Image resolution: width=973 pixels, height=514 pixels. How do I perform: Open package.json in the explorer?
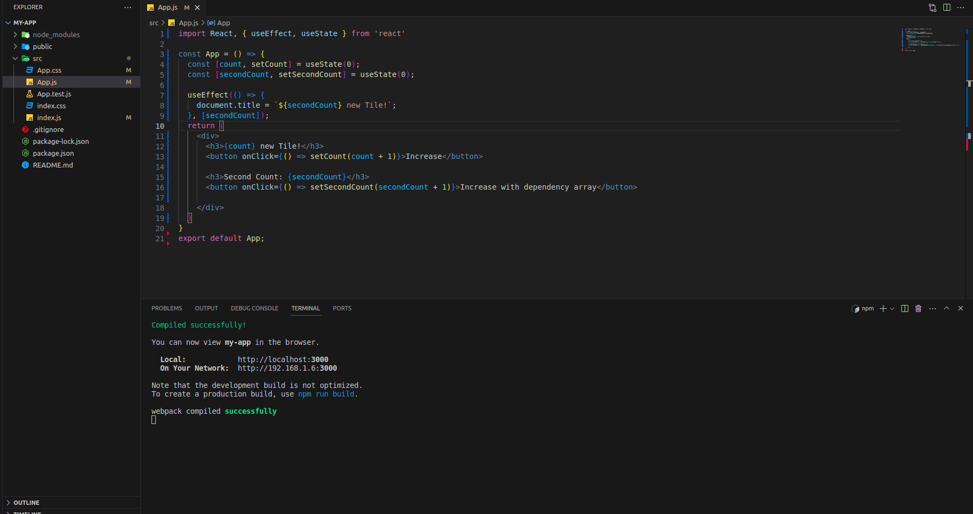click(x=53, y=154)
